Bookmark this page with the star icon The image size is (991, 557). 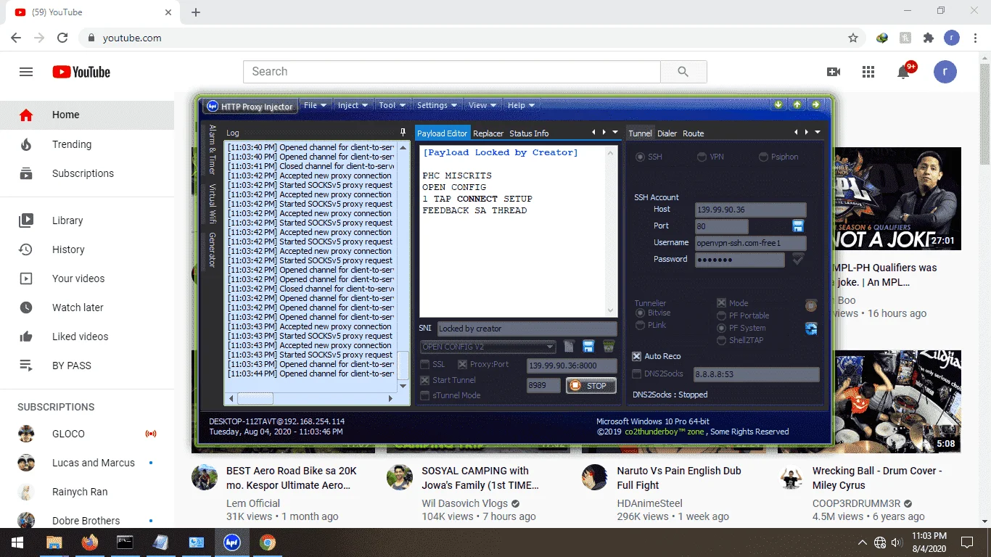tap(853, 38)
